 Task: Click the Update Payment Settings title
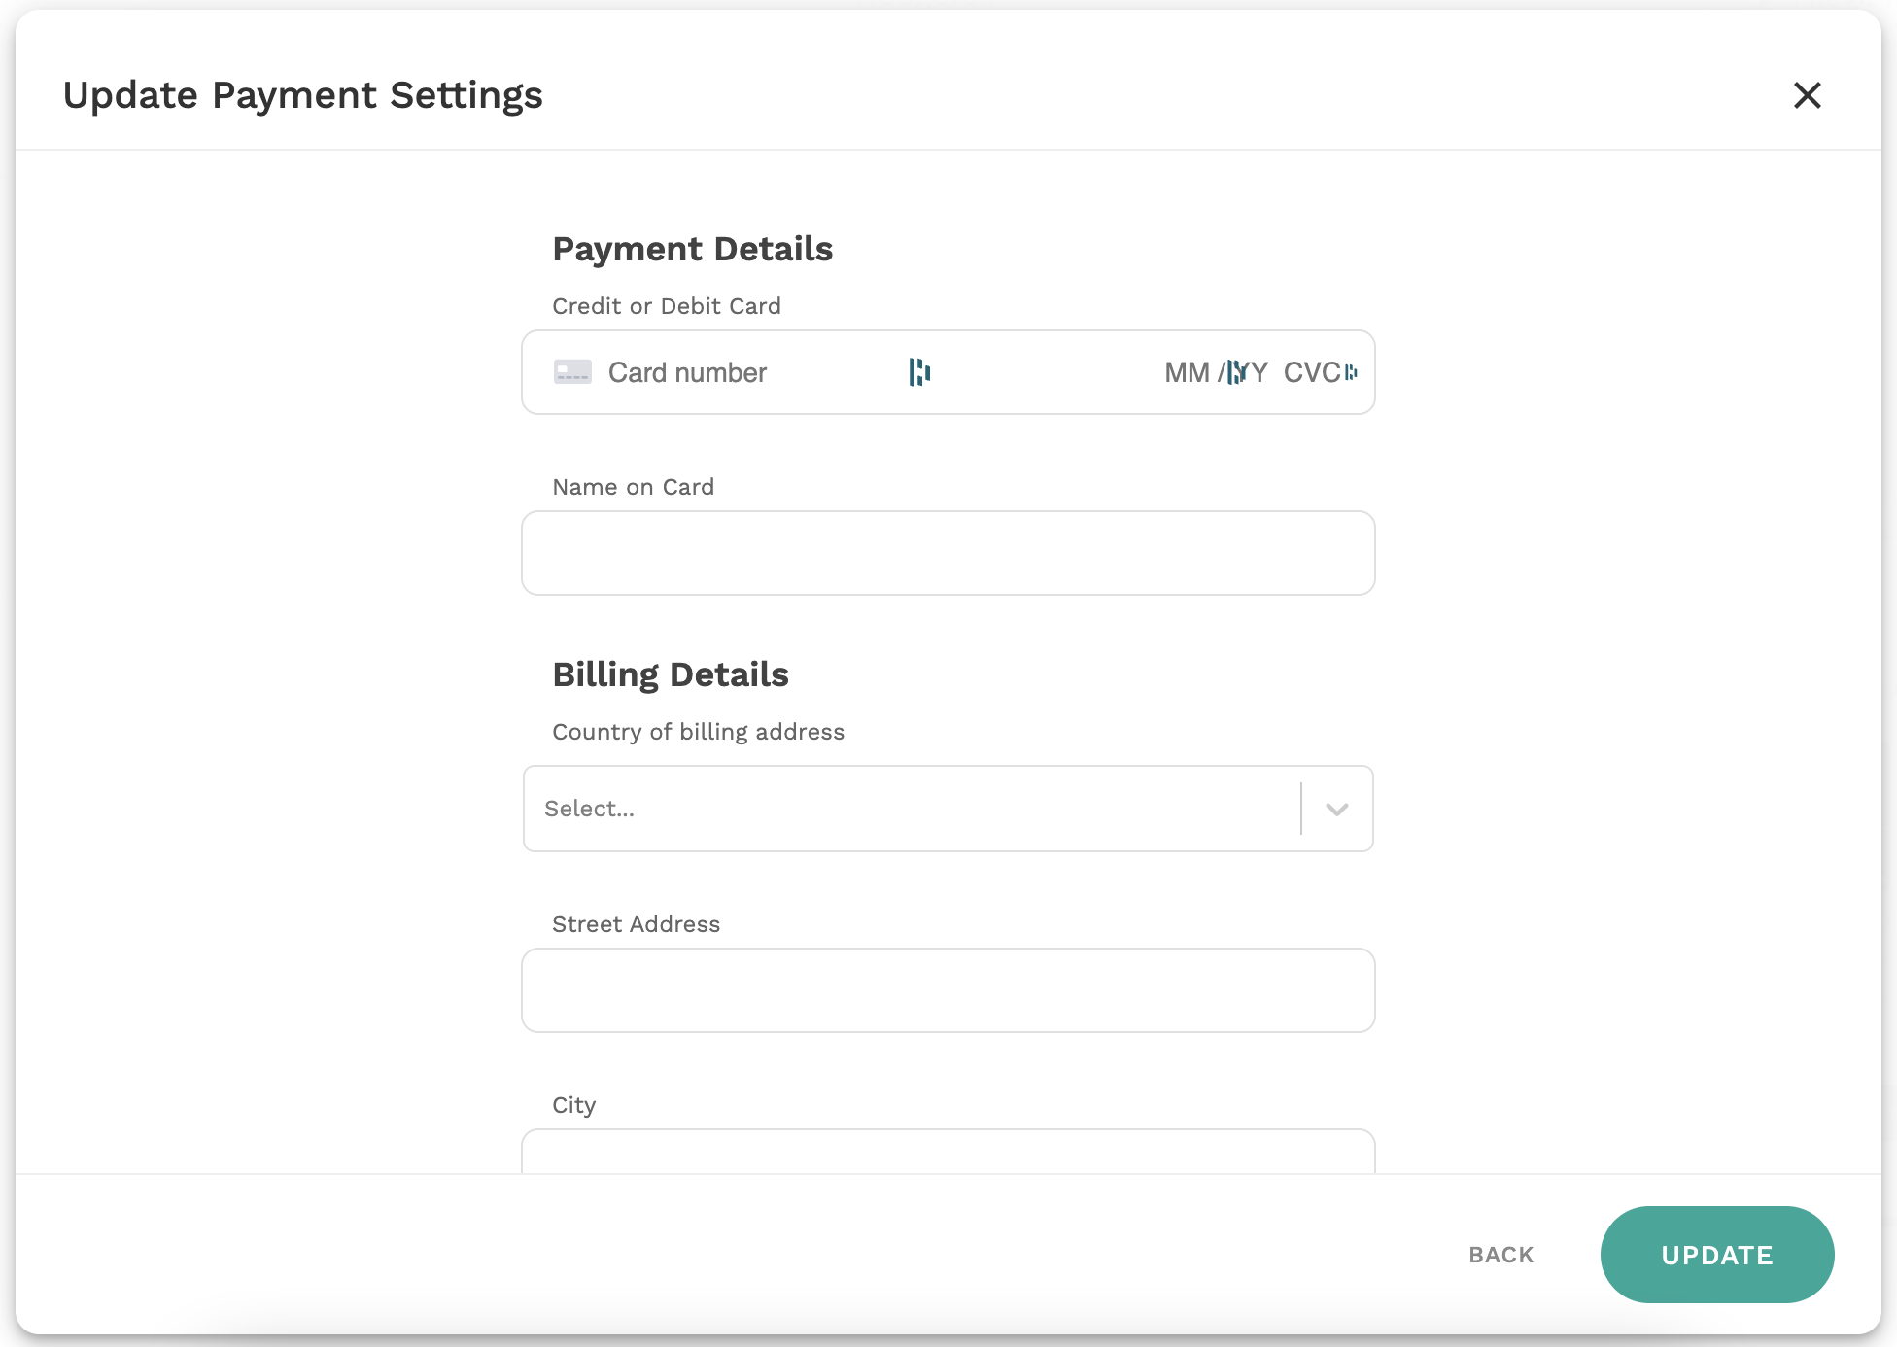pos(302,94)
